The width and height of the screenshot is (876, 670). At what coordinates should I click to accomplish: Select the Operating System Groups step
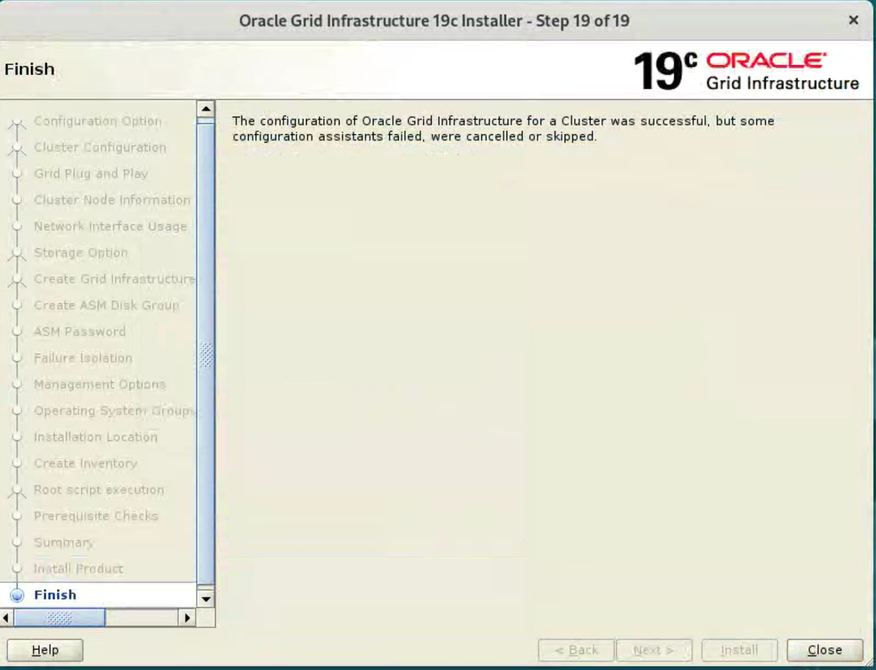(114, 411)
